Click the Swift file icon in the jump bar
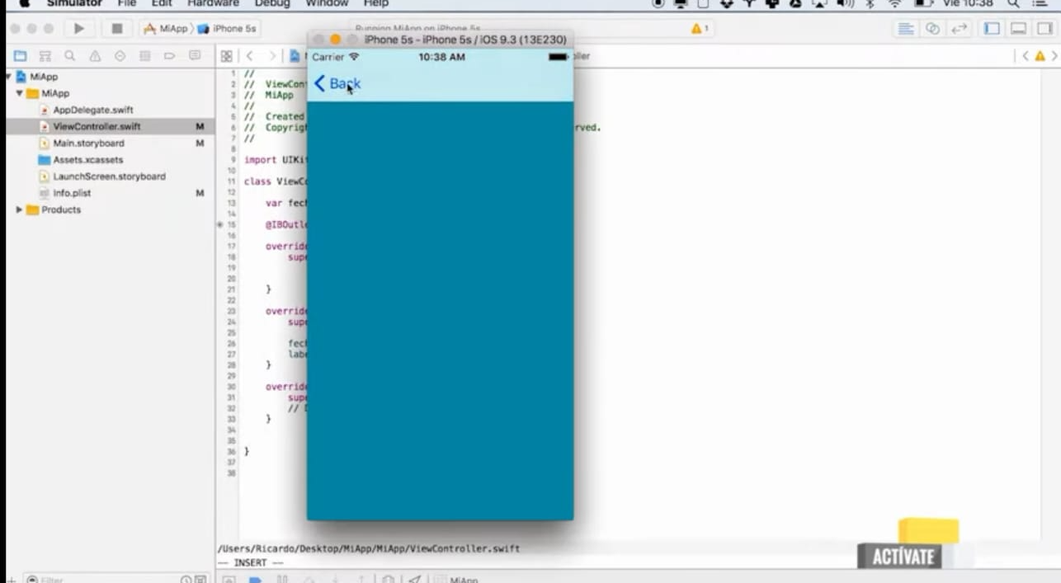 [295, 56]
